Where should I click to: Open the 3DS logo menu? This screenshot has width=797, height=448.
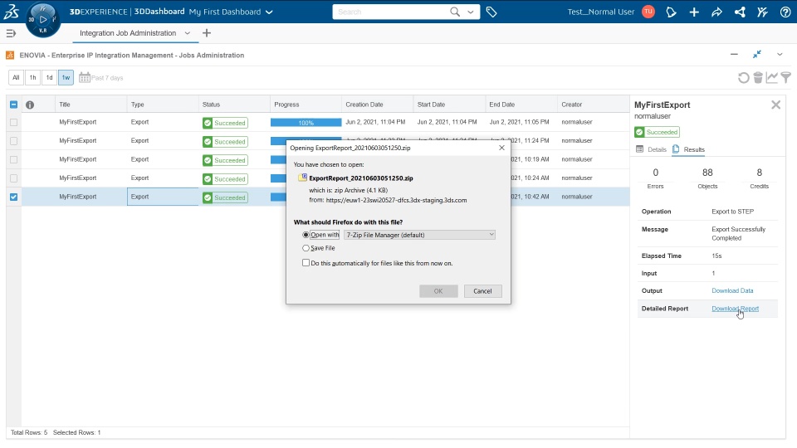(x=11, y=11)
